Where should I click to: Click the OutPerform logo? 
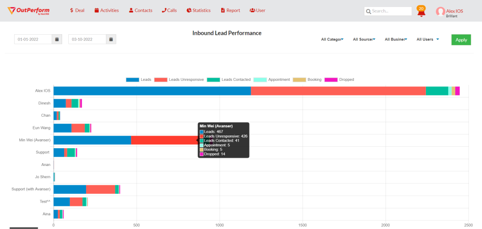[x=29, y=10]
